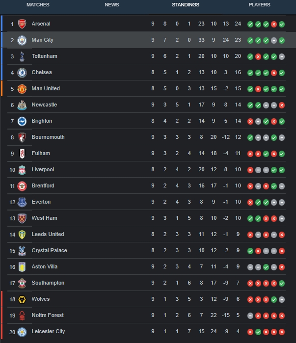This screenshot has height=343, width=296.
Task: Click the Man United club crest
Action: coord(22,89)
